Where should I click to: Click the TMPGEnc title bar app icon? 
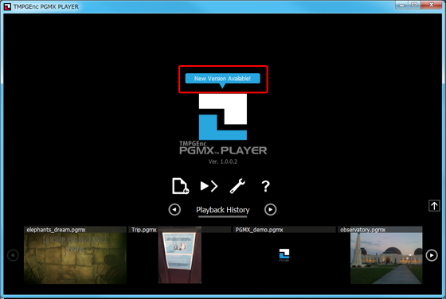pos(7,6)
